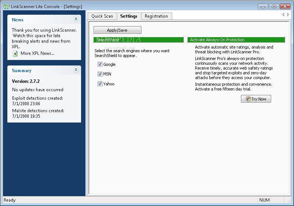Click the 7/1/2008 19:35 timestamp
Screen dimensions: 294x206
26,116
